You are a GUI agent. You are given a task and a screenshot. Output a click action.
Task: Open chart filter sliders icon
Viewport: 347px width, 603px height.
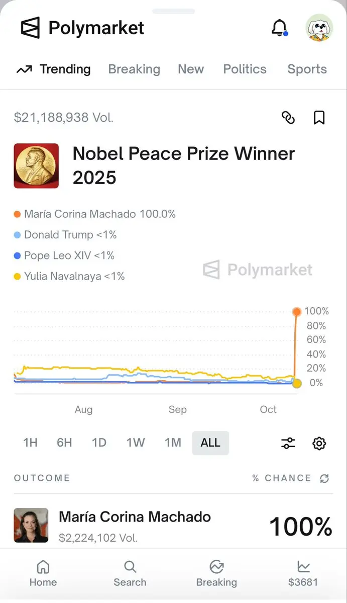point(288,443)
